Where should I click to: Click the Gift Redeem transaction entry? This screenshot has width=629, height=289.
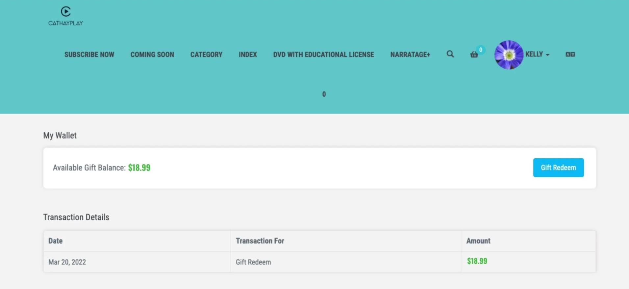[253, 262]
